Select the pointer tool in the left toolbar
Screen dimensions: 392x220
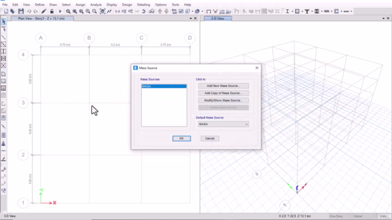pos(4,22)
